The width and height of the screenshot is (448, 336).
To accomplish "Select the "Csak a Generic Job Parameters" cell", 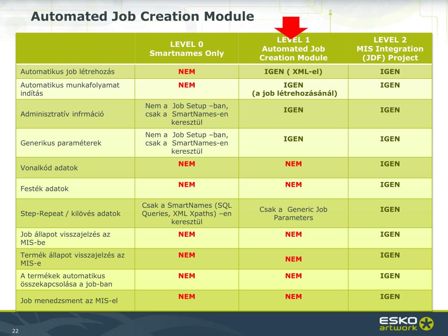I will 293,213.
